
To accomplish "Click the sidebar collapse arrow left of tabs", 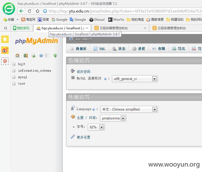I will [x=5, y=28].
